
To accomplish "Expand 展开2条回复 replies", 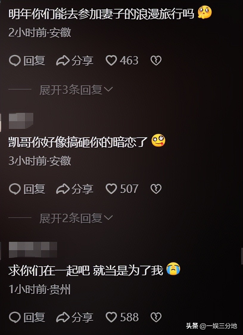I will (76, 218).
